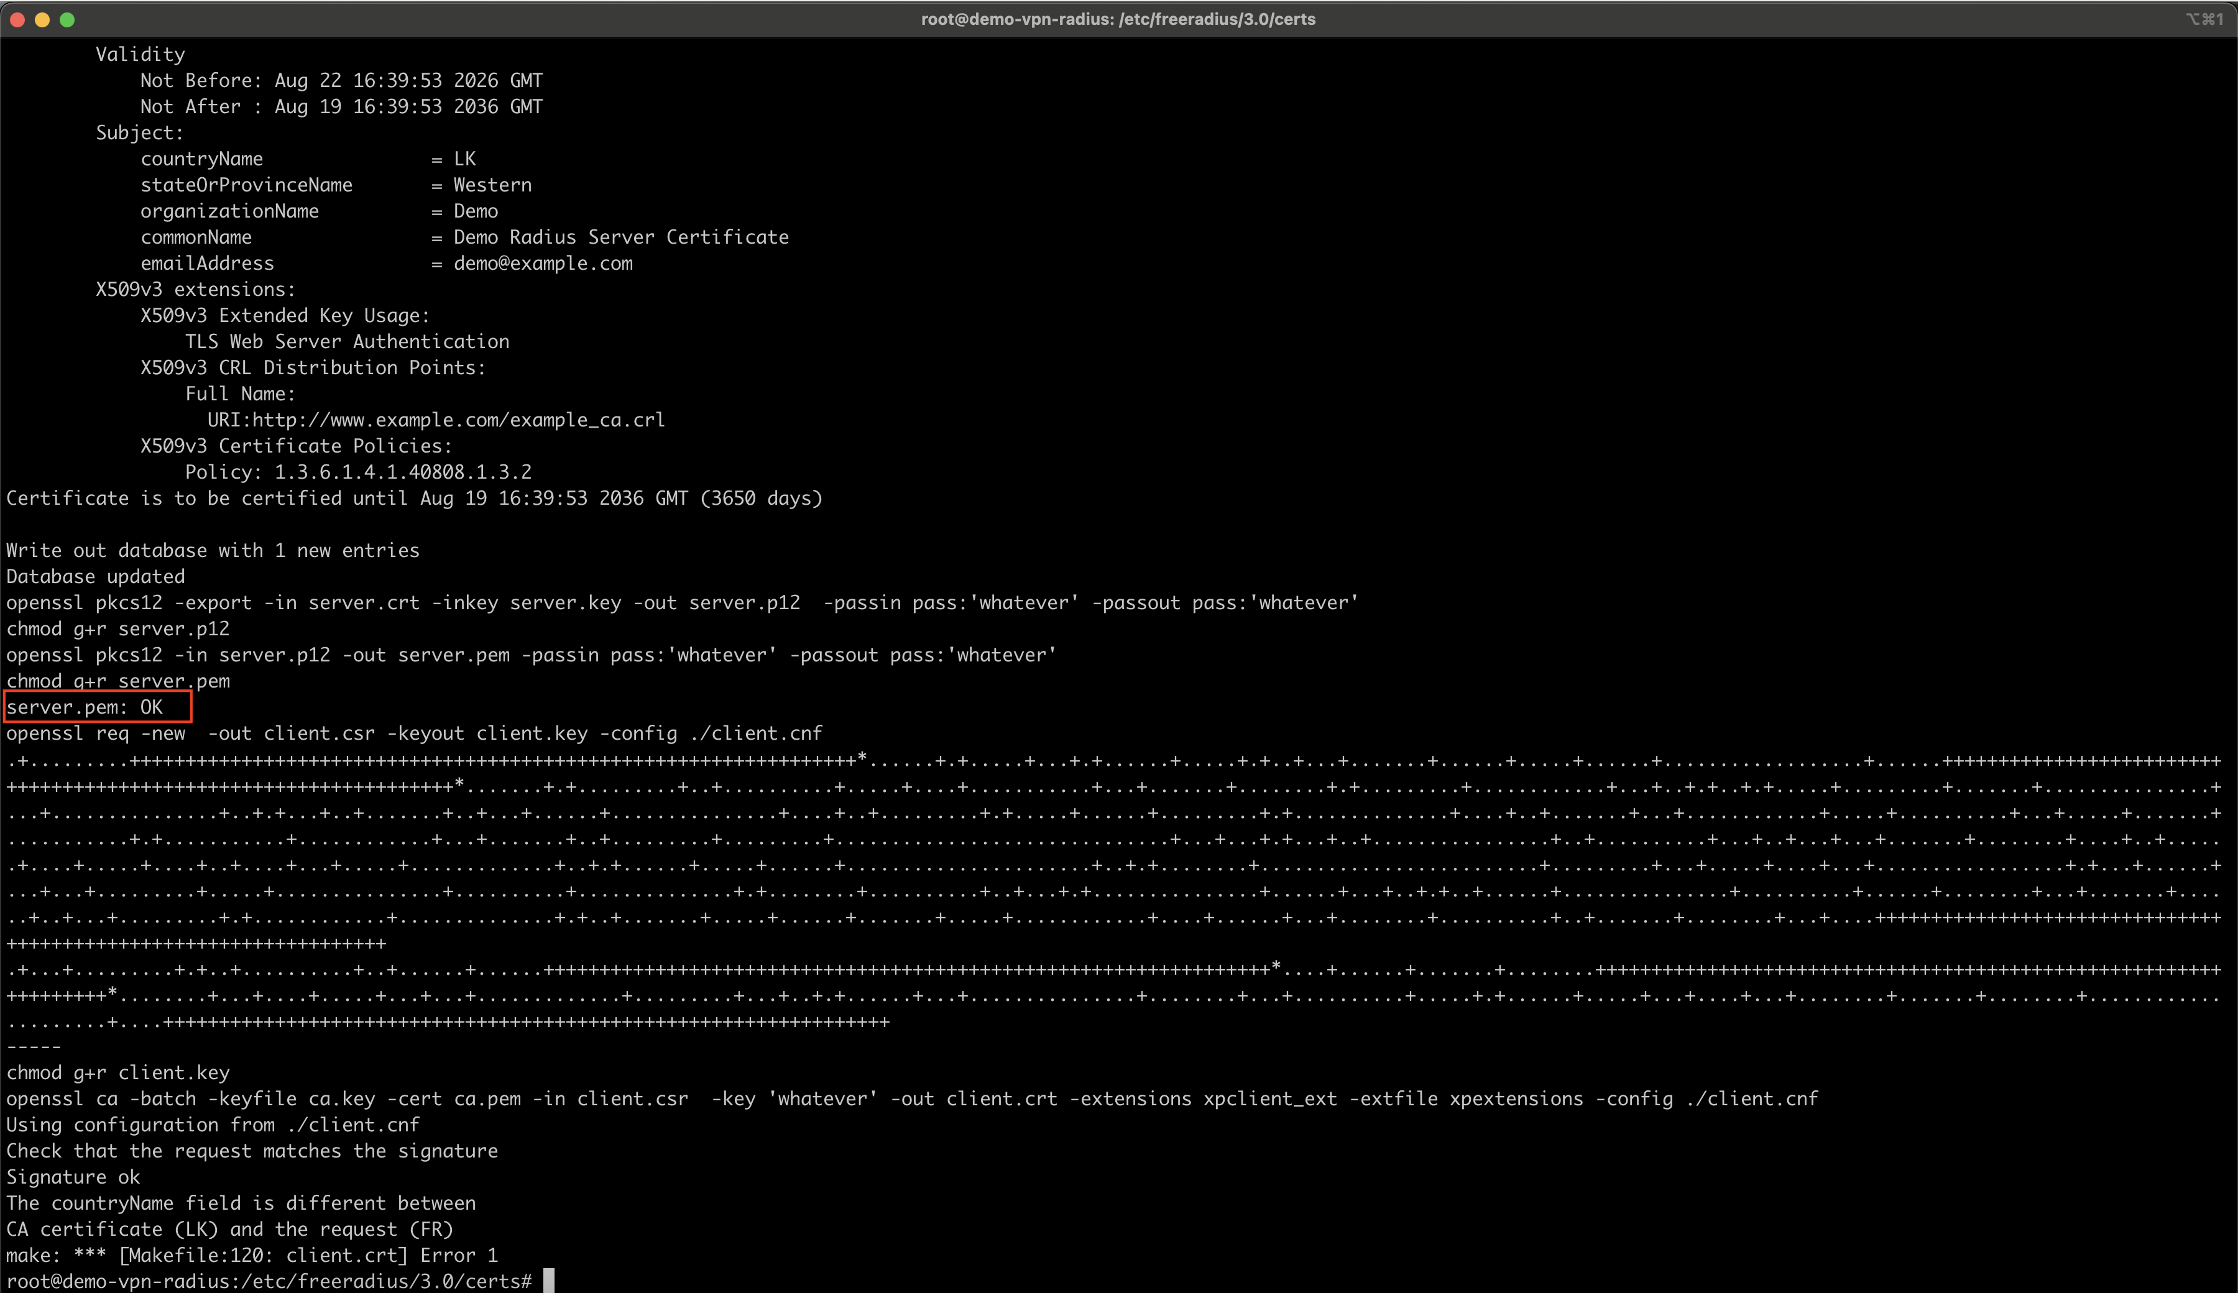Minimize the terminal using the yellow button

42,19
